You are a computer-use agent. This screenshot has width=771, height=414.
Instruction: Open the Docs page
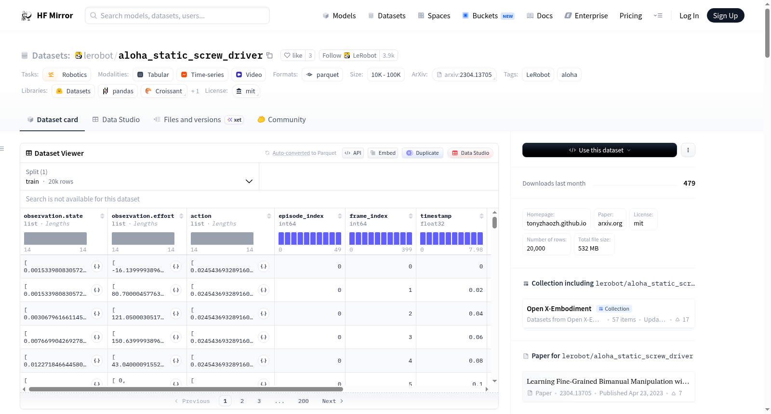tap(540, 16)
